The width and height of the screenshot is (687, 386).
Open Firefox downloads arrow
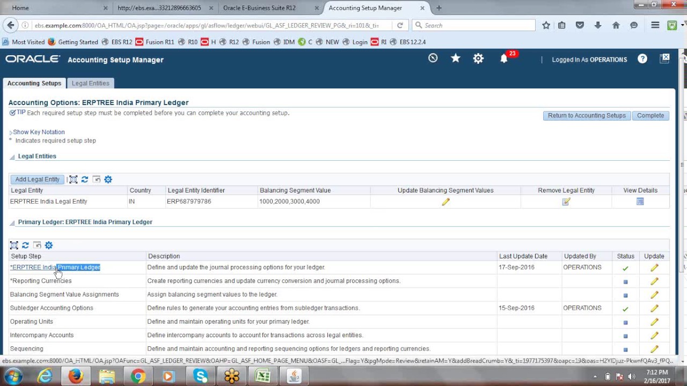(x=598, y=25)
